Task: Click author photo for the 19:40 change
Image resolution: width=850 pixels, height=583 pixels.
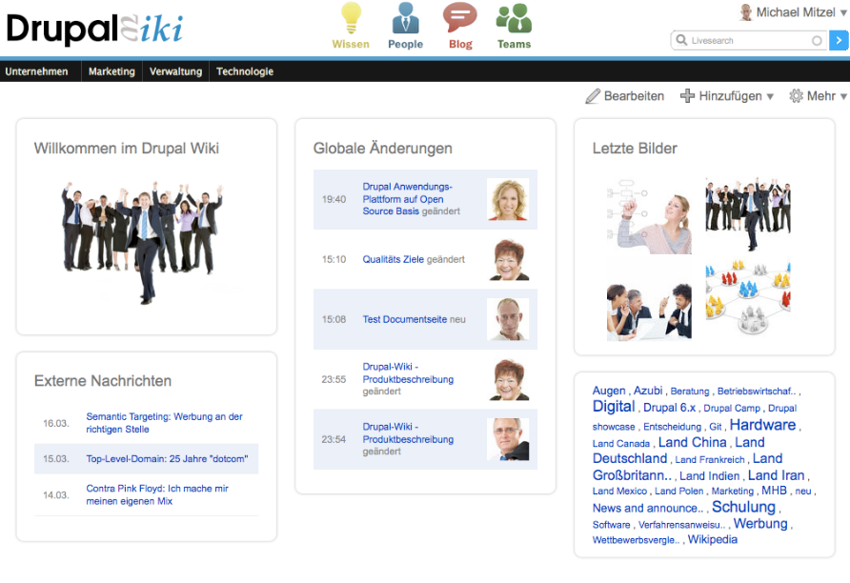Action: pyautogui.click(x=508, y=199)
